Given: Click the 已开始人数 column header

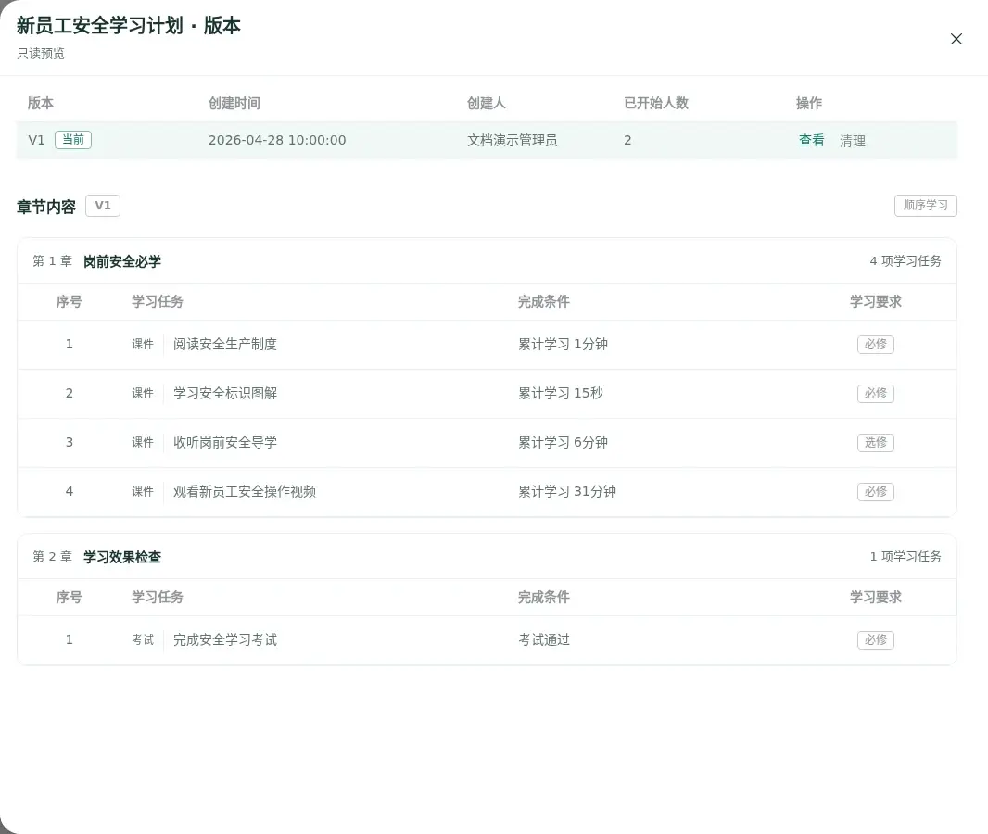Looking at the screenshot, I should [x=656, y=103].
